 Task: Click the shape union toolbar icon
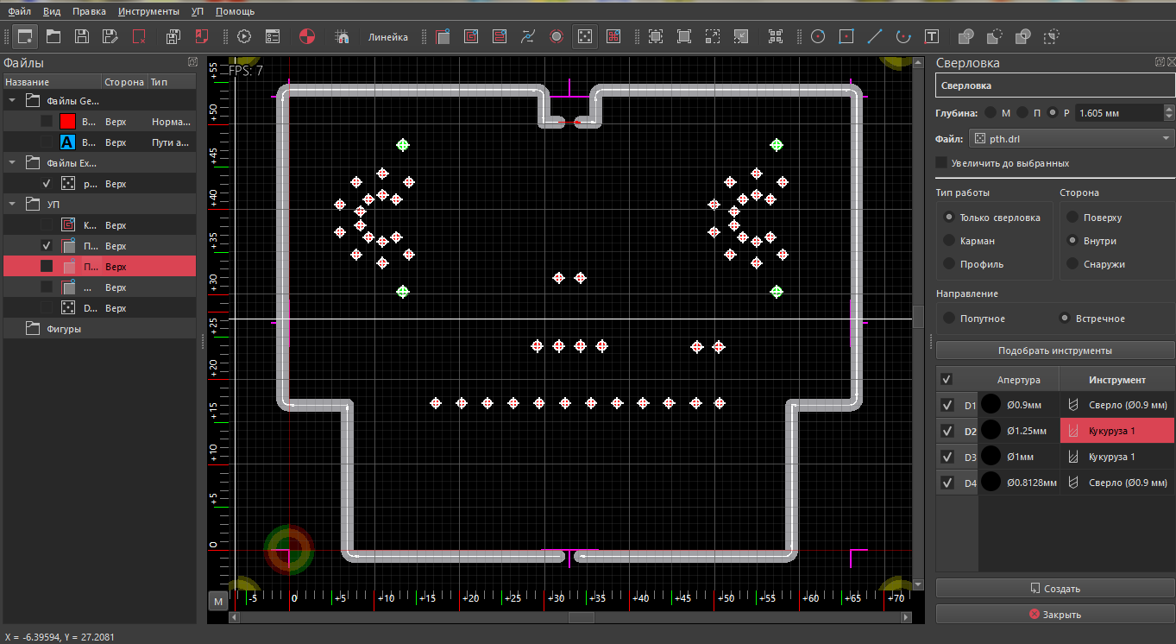tap(966, 36)
